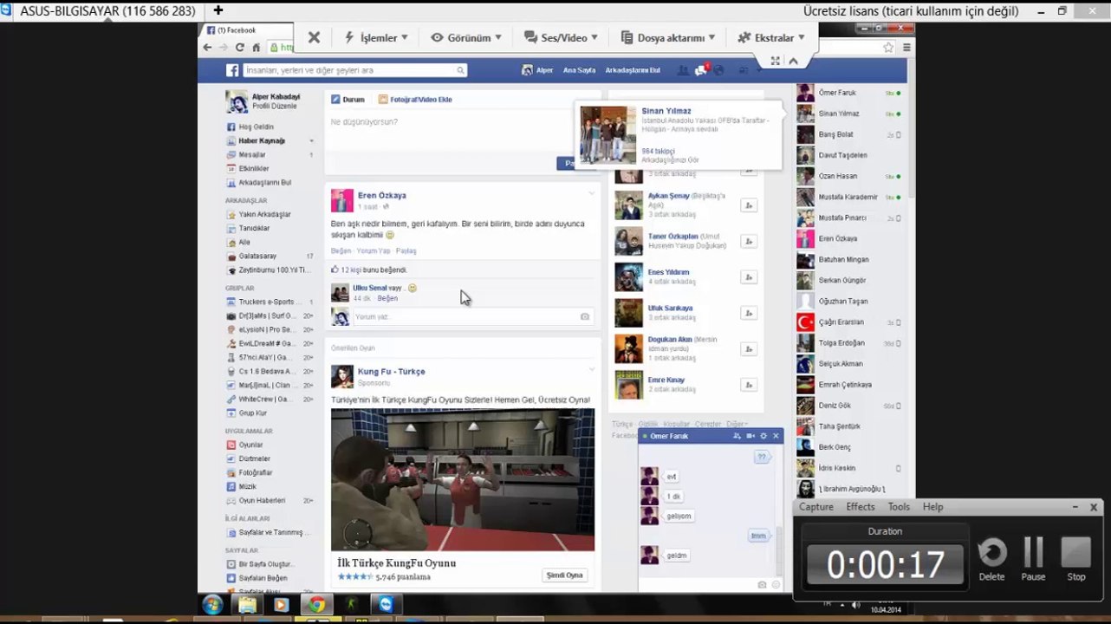Open settings gear in Ömer Faruk chat

tap(763, 436)
